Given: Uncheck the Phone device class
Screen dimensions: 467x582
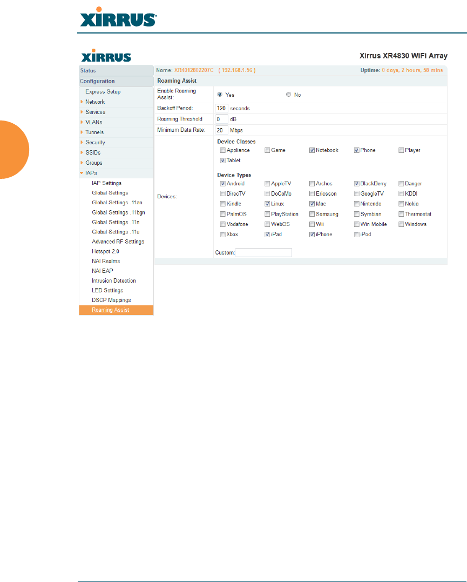Looking at the screenshot, I should 356,150.
